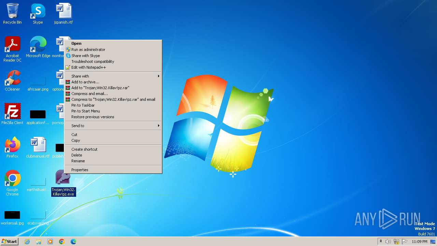Open Windows Explorer from the taskbar
The image size is (437, 246).
tap(39, 242)
